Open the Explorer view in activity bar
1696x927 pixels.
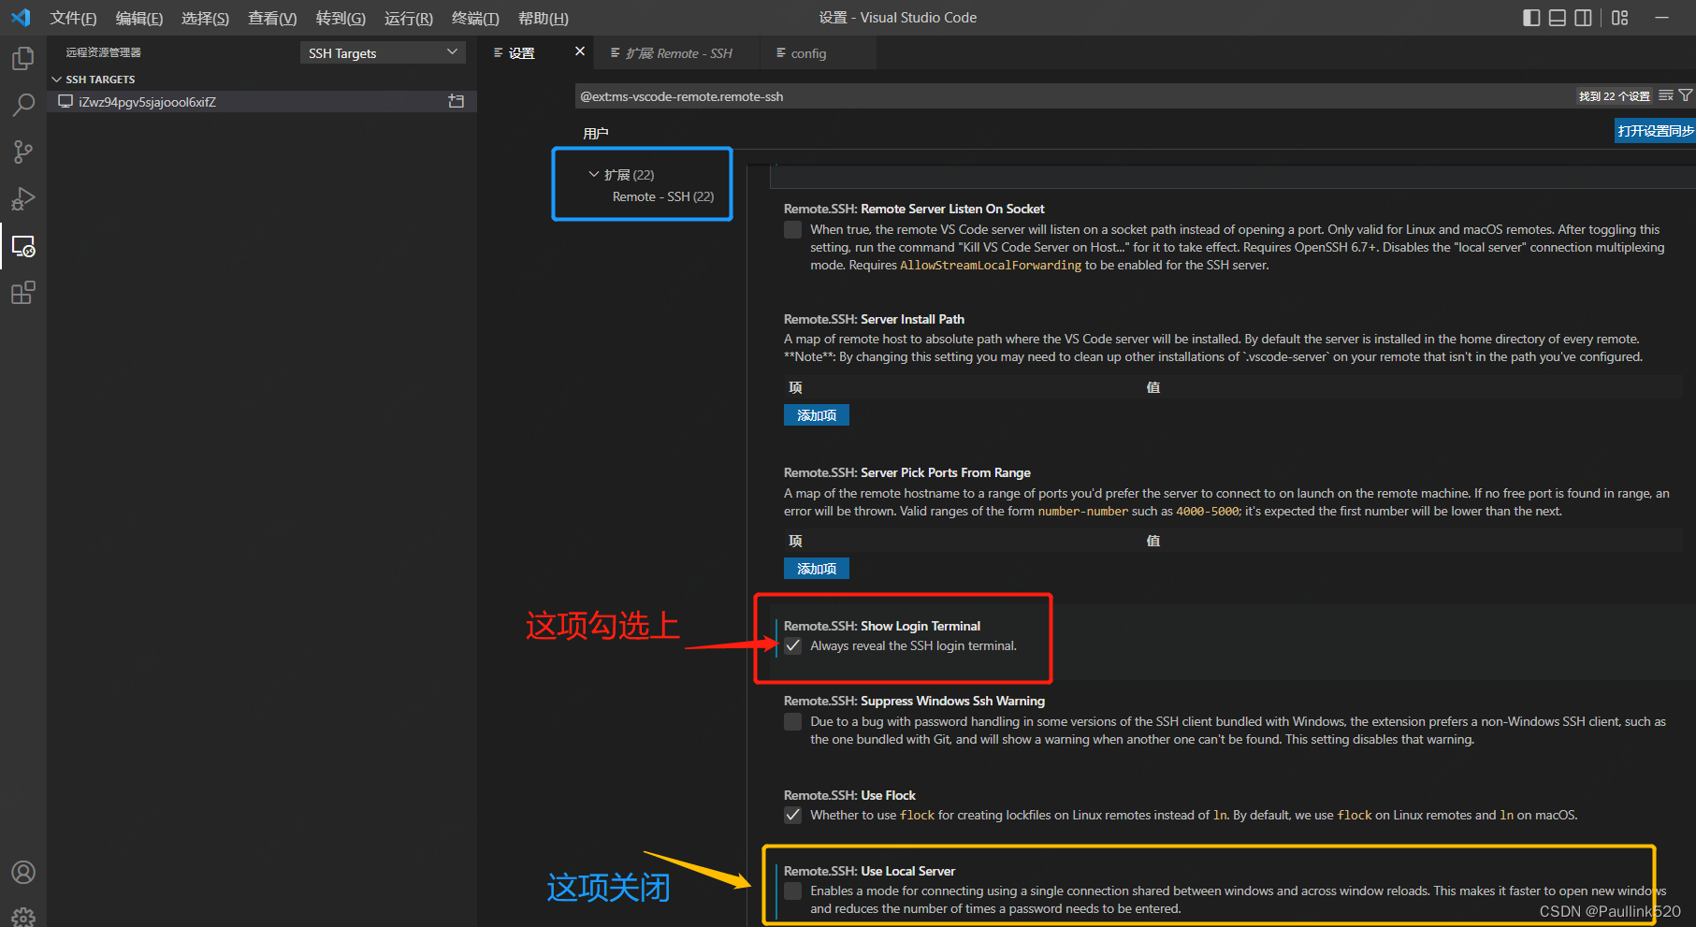pyautogui.click(x=23, y=58)
